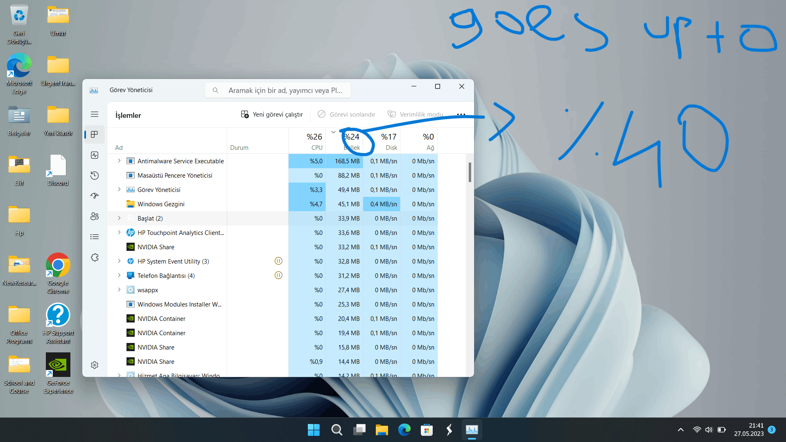Image resolution: width=786 pixels, height=442 pixels.
Task: Expand the Başlat (2) process group
Action: click(x=119, y=218)
